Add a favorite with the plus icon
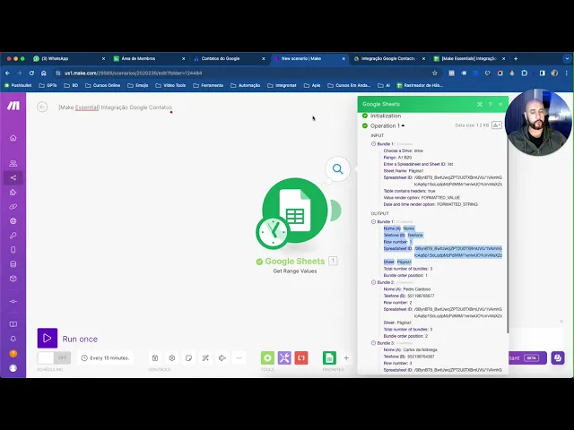 coord(346,358)
